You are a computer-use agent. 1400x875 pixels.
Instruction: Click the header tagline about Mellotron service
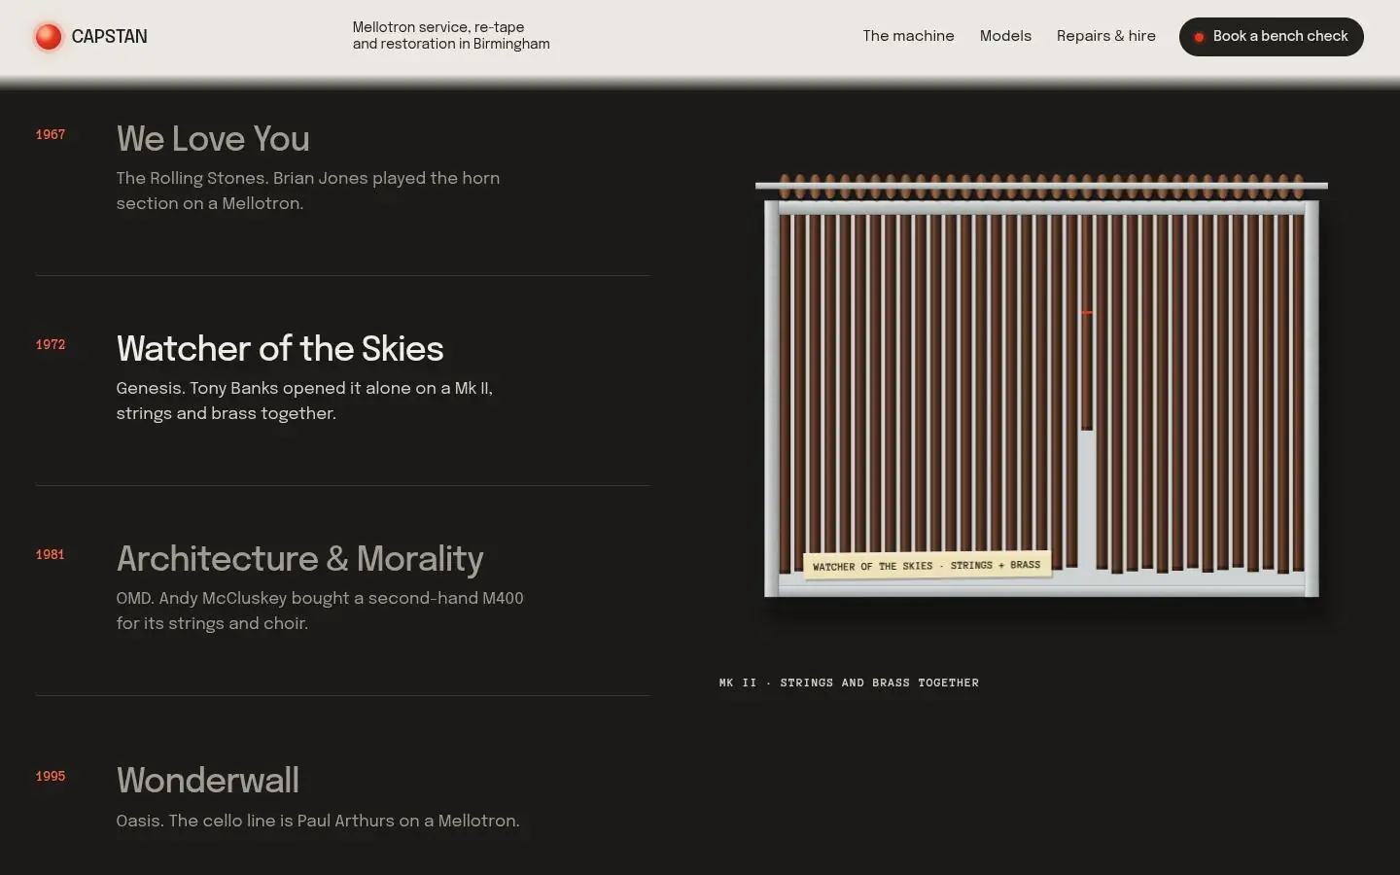(451, 36)
